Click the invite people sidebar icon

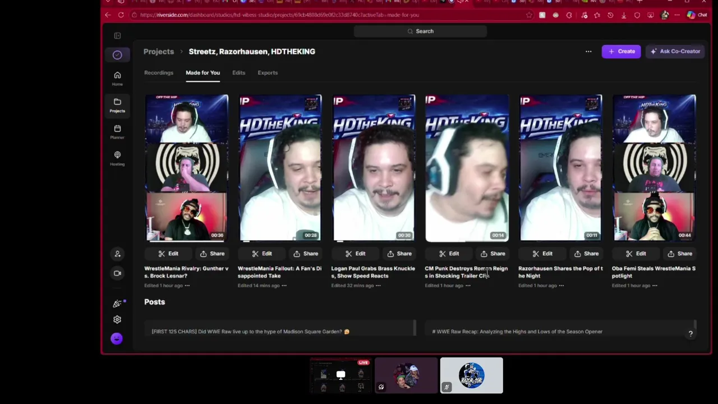click(117, 254)
